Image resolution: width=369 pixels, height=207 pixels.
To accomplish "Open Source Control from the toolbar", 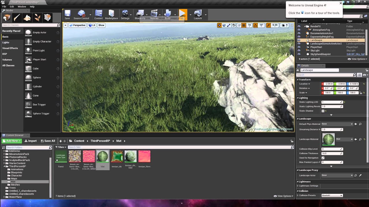I will click(x=81, y=15).
